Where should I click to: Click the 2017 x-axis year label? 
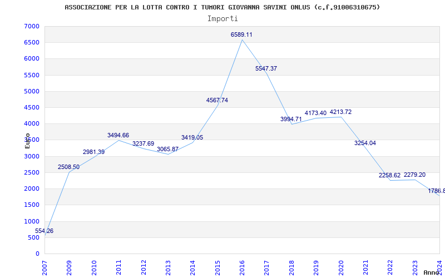[267, 267]
